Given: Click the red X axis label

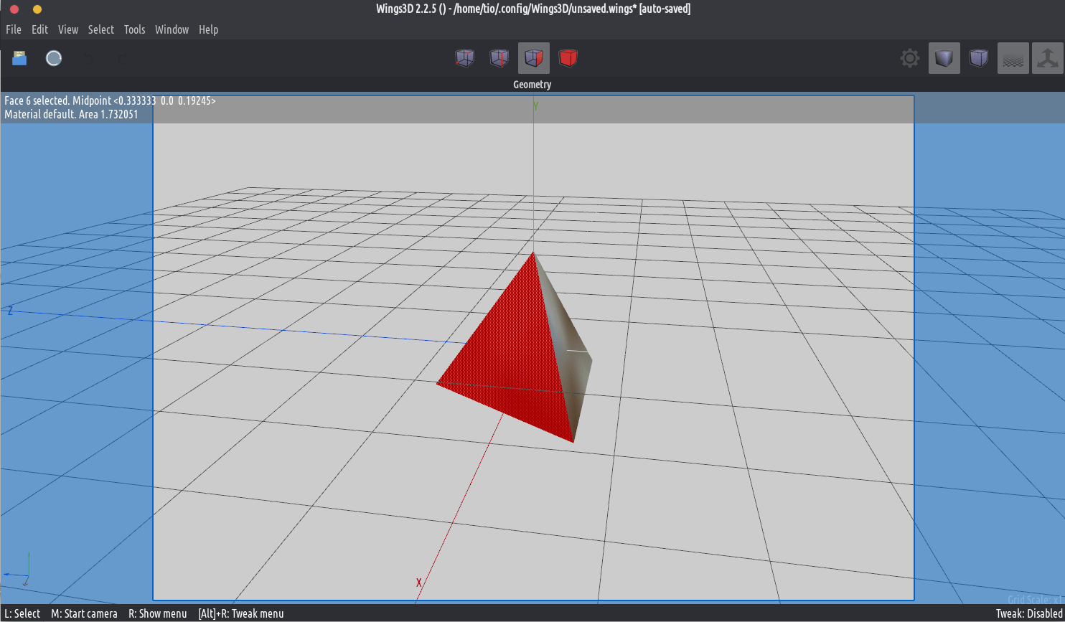Looking at the screenshot, I should pyautogui.click(x=418, y=583).
